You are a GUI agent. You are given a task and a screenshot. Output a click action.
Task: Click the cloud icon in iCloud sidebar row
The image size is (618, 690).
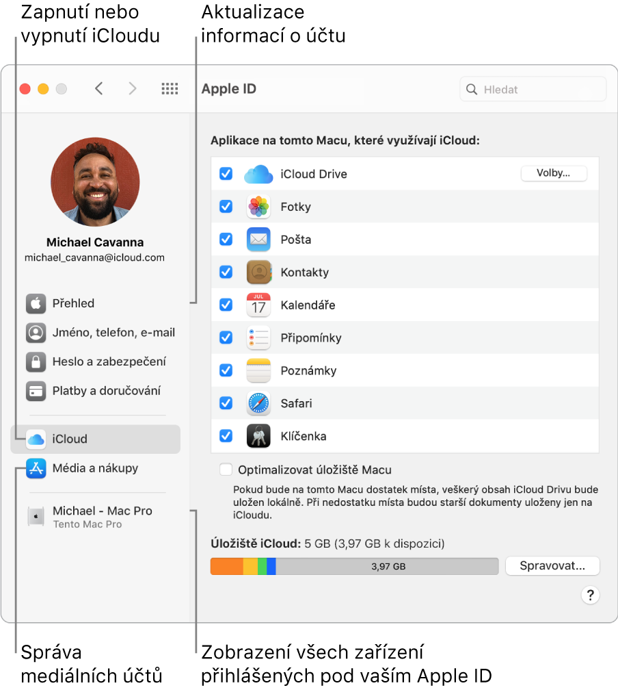click(36, 439)
